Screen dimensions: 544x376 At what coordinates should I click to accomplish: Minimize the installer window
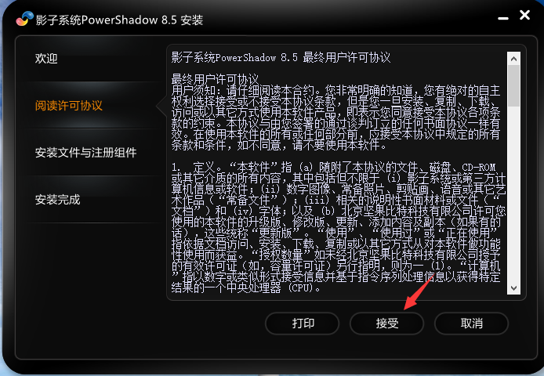pos(503,18)
